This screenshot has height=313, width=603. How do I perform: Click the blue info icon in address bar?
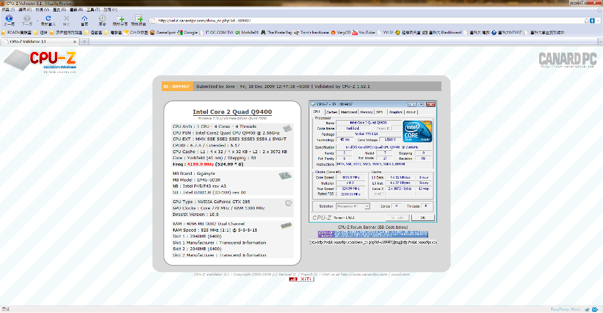click(592, 21)
